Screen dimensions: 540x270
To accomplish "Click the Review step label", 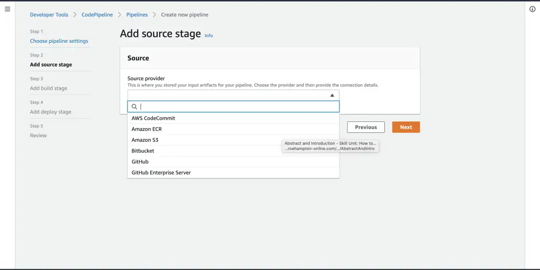I will 38,136.
